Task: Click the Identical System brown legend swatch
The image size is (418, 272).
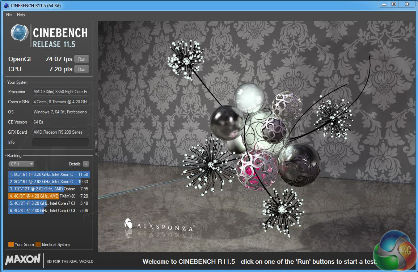Action: pos(38,245)
